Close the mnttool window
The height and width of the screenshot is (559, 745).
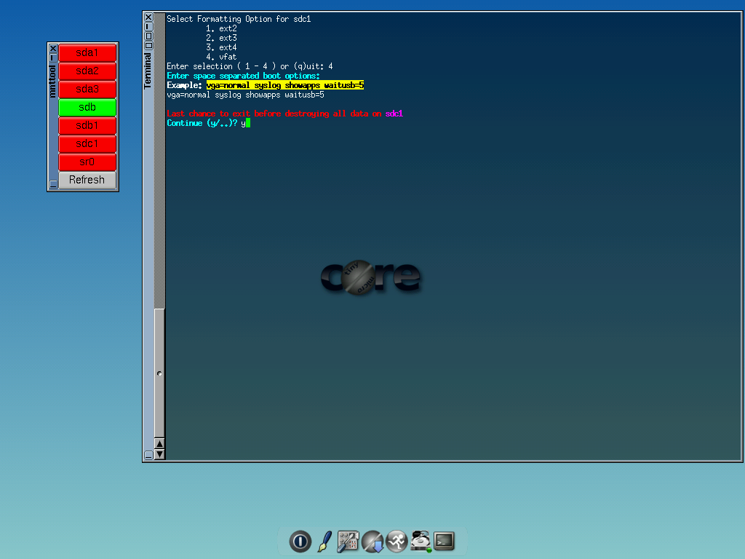(53, 49)
